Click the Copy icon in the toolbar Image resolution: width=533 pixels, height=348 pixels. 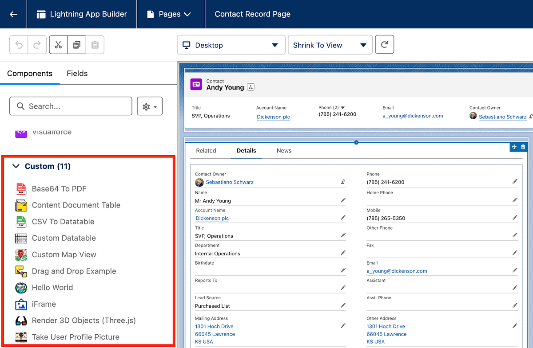(77, 44)
